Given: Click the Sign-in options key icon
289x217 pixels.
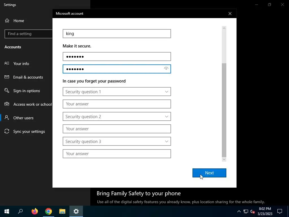Looking at the screenshot, I should pyautogui.click(x=7, y=90).
